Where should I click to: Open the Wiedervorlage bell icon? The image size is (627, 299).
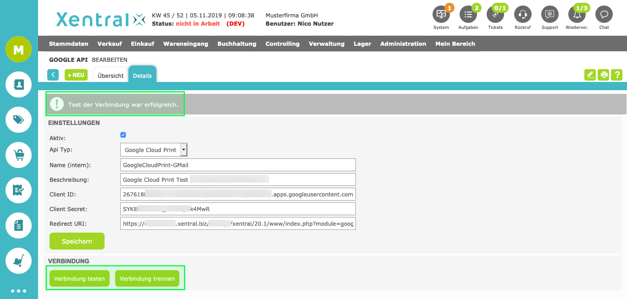pos(577,15)
